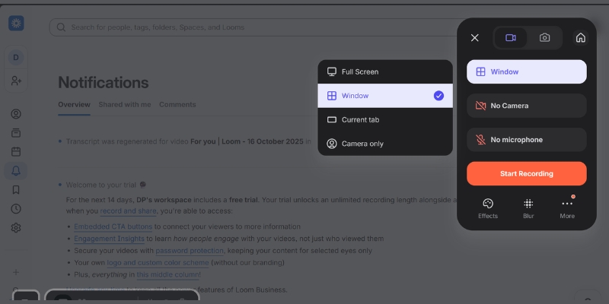Select Full Screen capture option
The height and width of the screenshot is (304, 609).
pos(385,71)
